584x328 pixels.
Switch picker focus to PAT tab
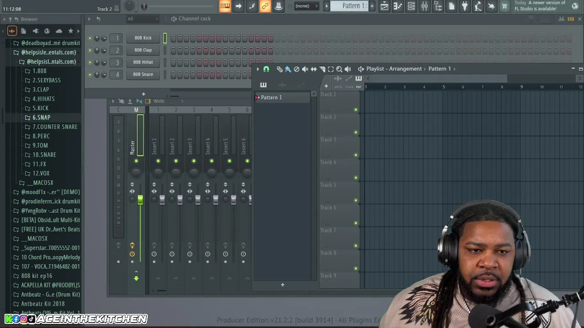coord(359,87)
